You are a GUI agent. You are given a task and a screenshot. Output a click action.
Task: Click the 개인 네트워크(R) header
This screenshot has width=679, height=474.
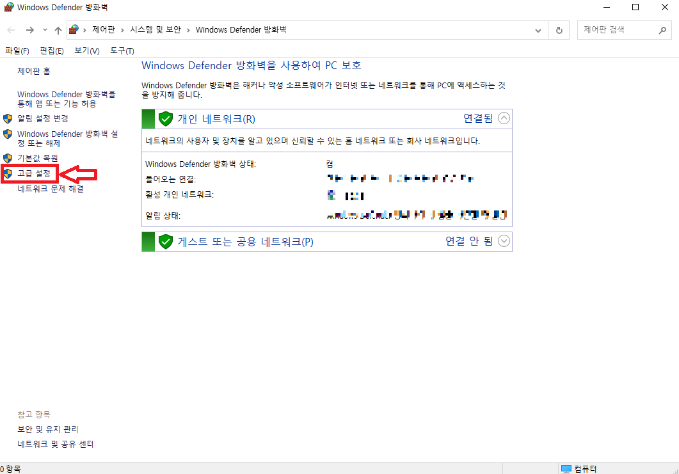point(216,118)
